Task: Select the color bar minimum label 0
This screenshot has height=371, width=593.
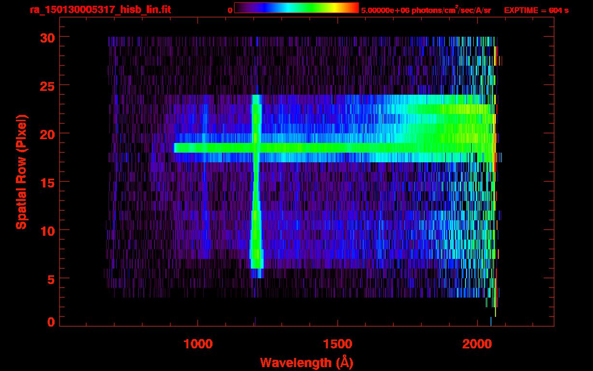Action: pos(230,10)
